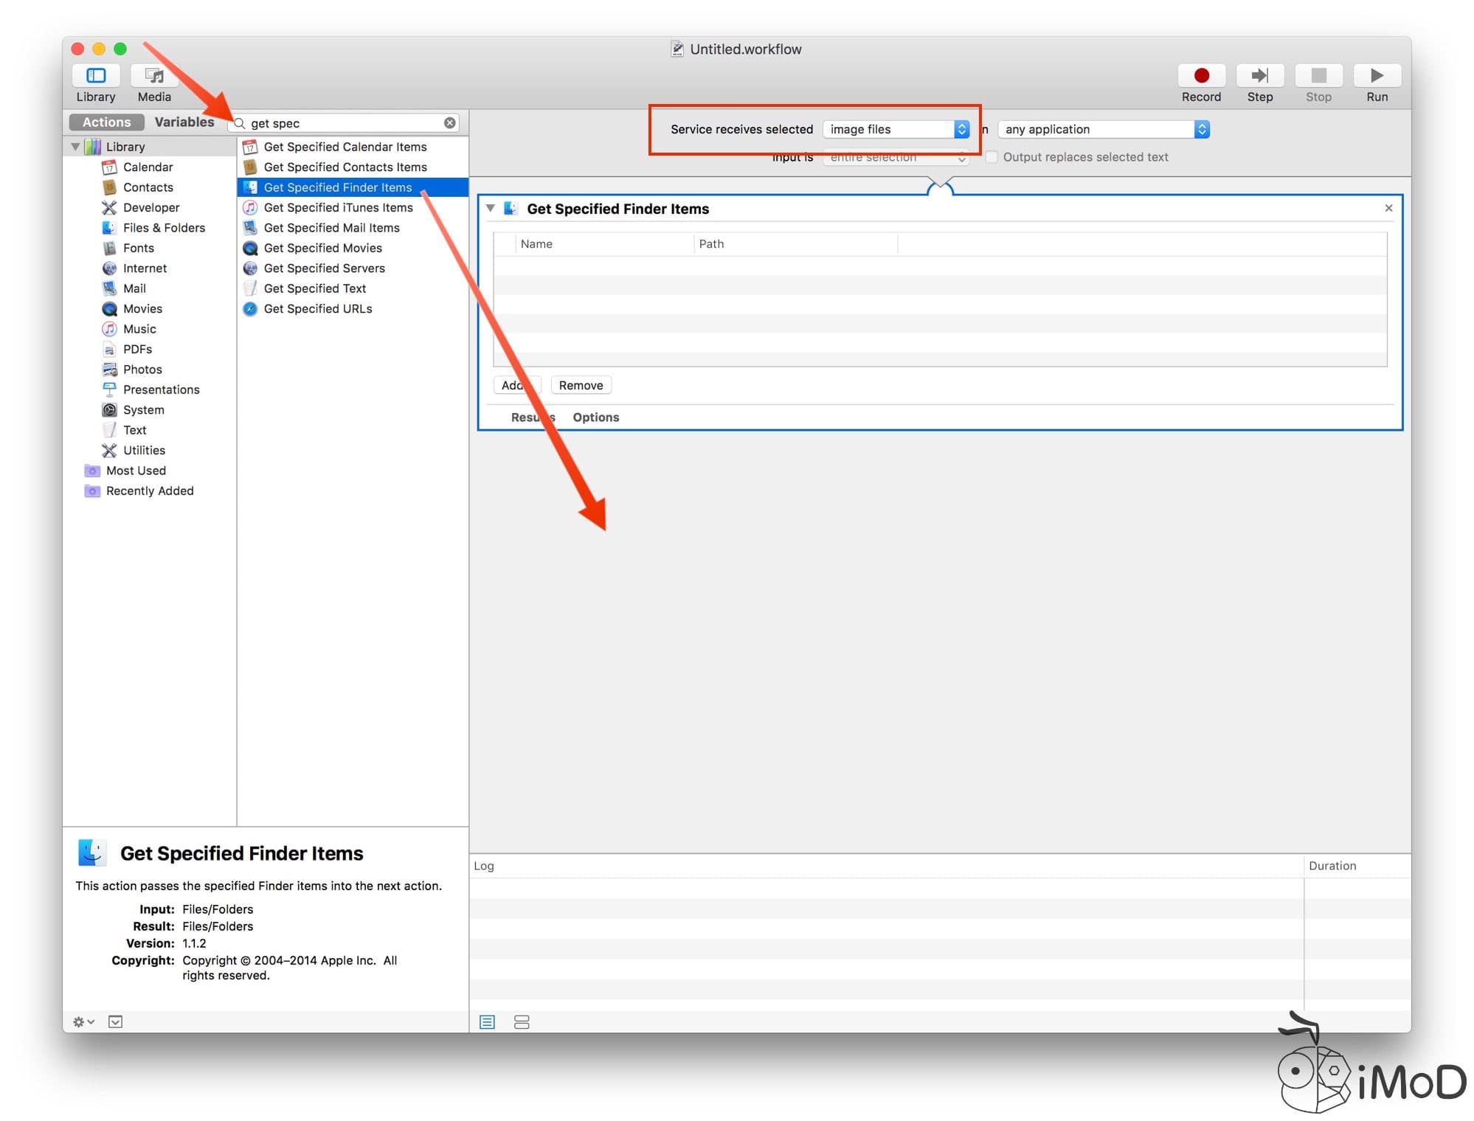
Task: Select the Movies category in the sidebar
Action: [x=141, y=308]
